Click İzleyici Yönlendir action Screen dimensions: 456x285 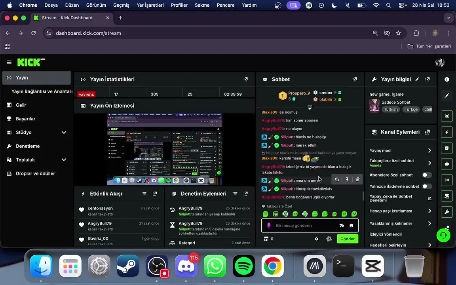(386, 234)
